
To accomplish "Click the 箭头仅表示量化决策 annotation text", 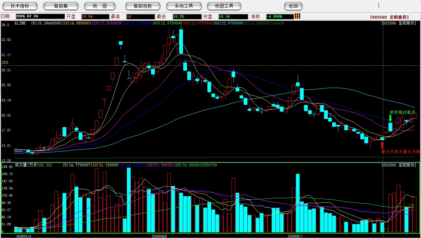I will pos(401,152).
